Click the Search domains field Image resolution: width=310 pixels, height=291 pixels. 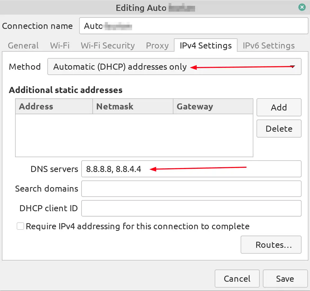click(x=191, y=189)
